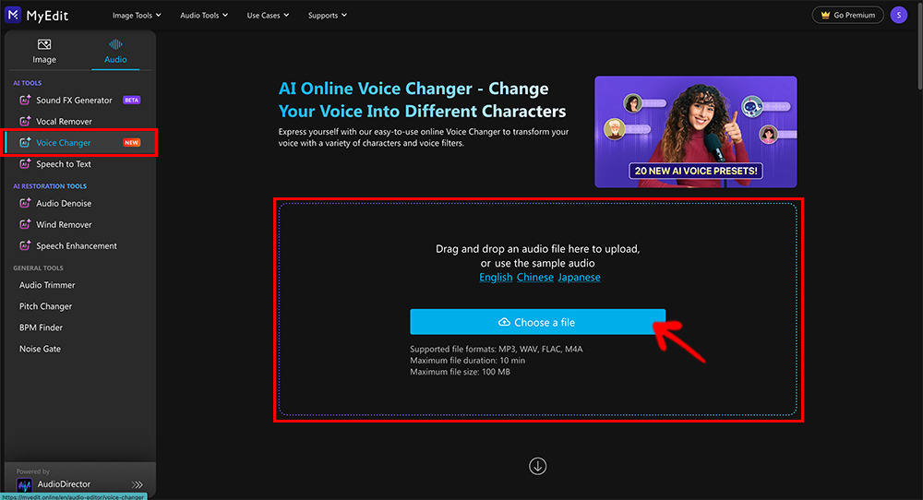Click the crown icon in Go Premium
Viewport: 923px width, 500px height.
click(x=825, y=15)
